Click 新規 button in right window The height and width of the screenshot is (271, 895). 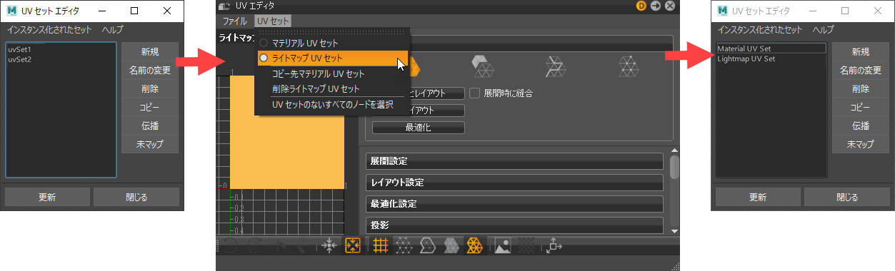point(861,51)
